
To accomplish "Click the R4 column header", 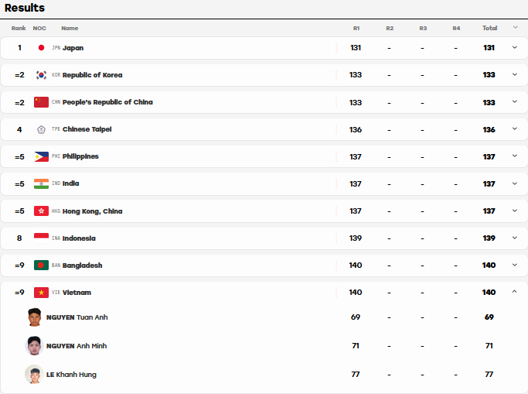I will (x=456, y=29).
